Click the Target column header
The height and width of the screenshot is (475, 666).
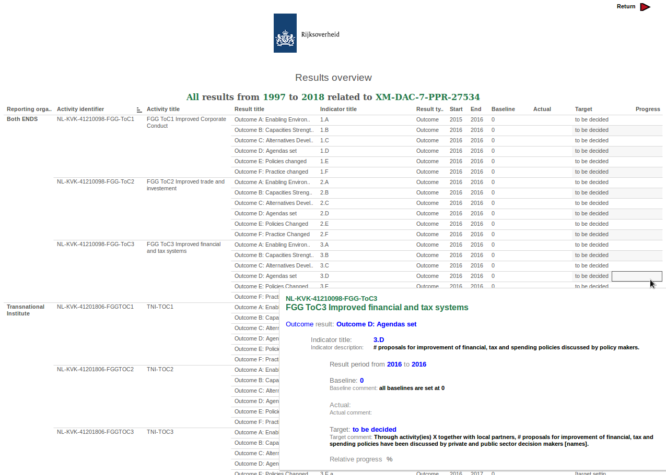click(x=583, y=109)
